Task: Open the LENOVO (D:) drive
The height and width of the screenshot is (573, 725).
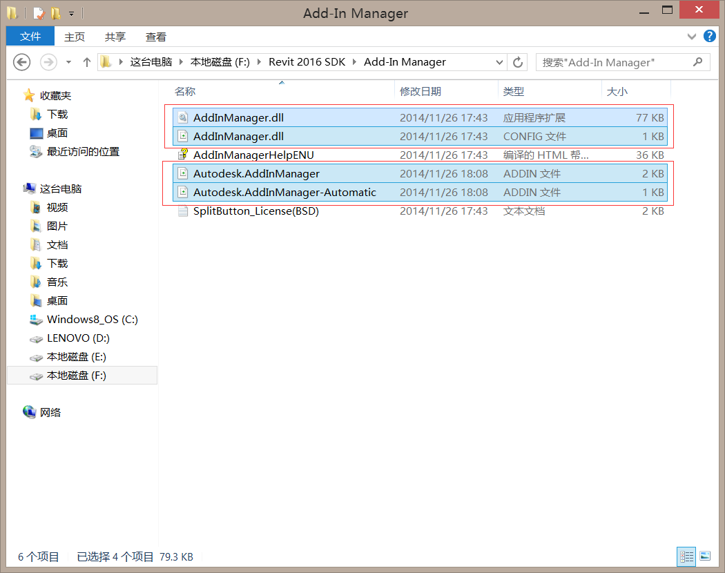Action: tap(78, 338)
